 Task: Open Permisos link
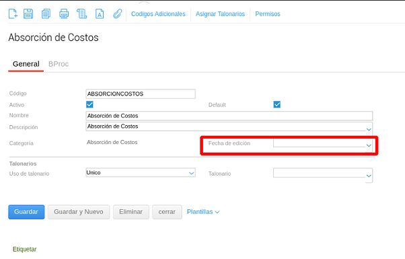(268, 14)
